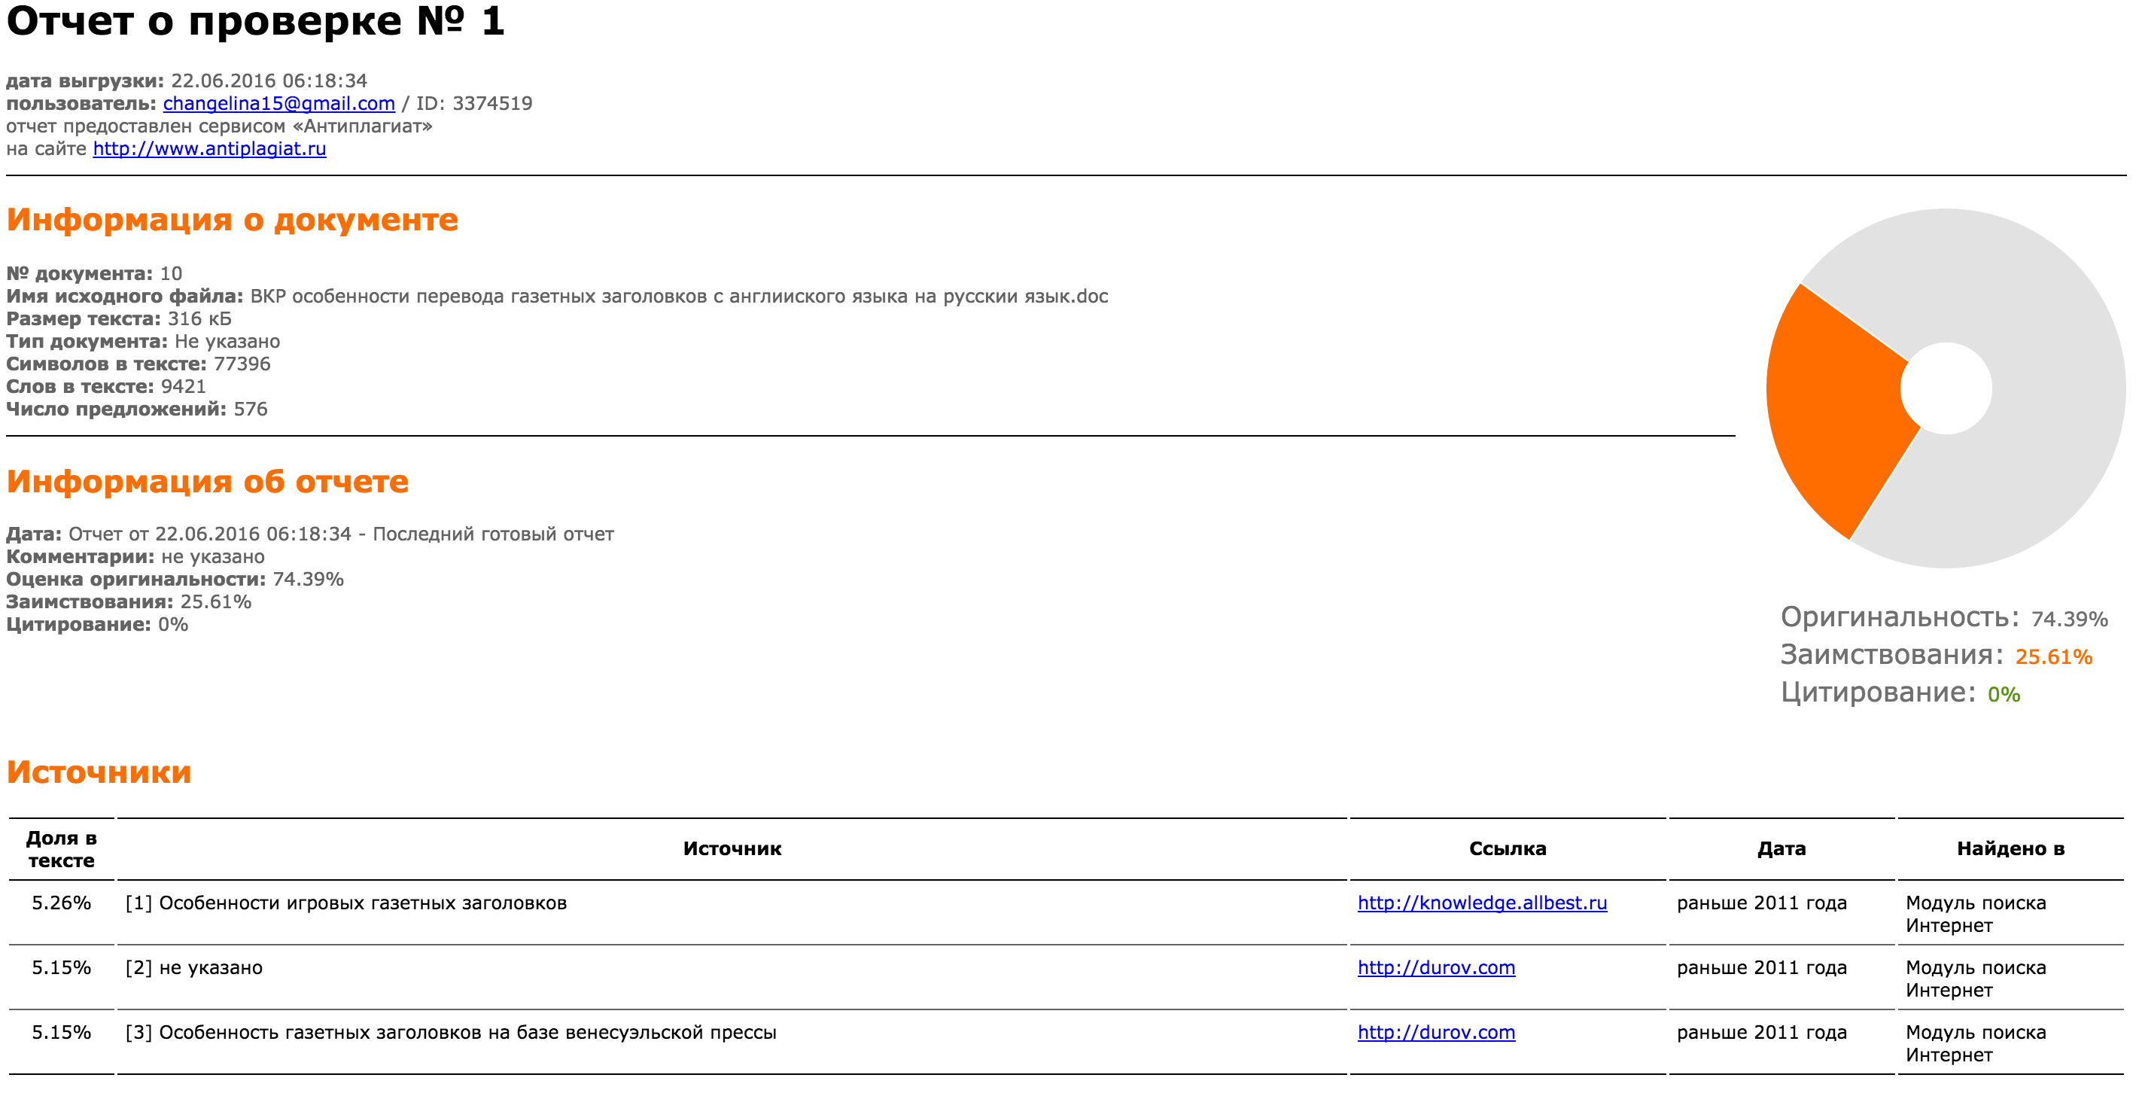Viewport: 2136px width, 1093px height.
Task: Click the orange 25.61% borrowings legend value
Action: point(2053,657)
